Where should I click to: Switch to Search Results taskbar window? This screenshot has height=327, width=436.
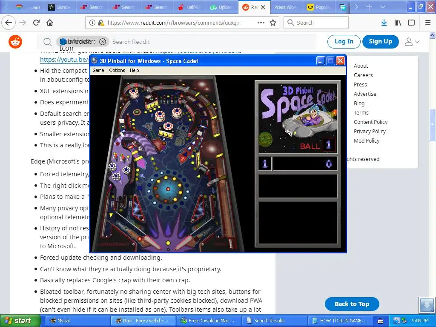click(x=274, y=321)
